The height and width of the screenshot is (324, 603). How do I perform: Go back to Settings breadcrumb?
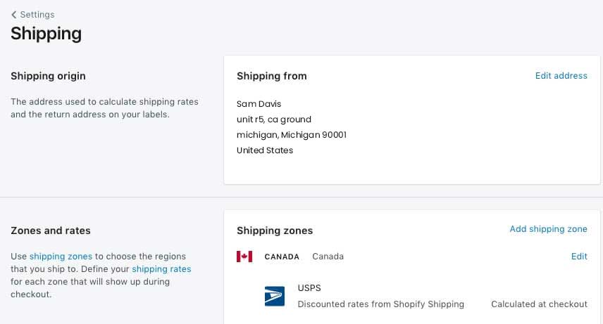[37, 15]
